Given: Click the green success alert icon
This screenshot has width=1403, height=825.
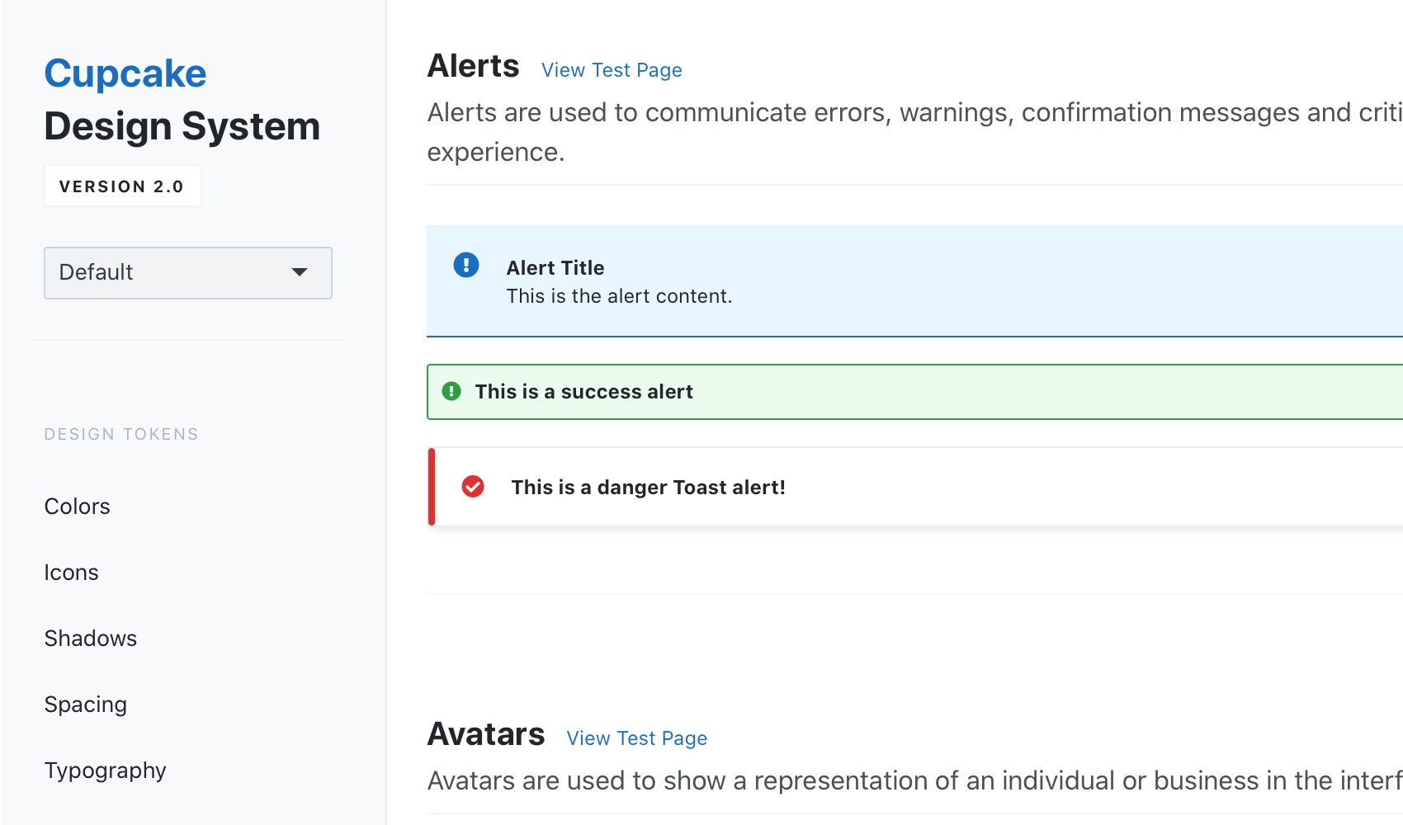Looking at the screenshot, I should click(x=451, y=391).
